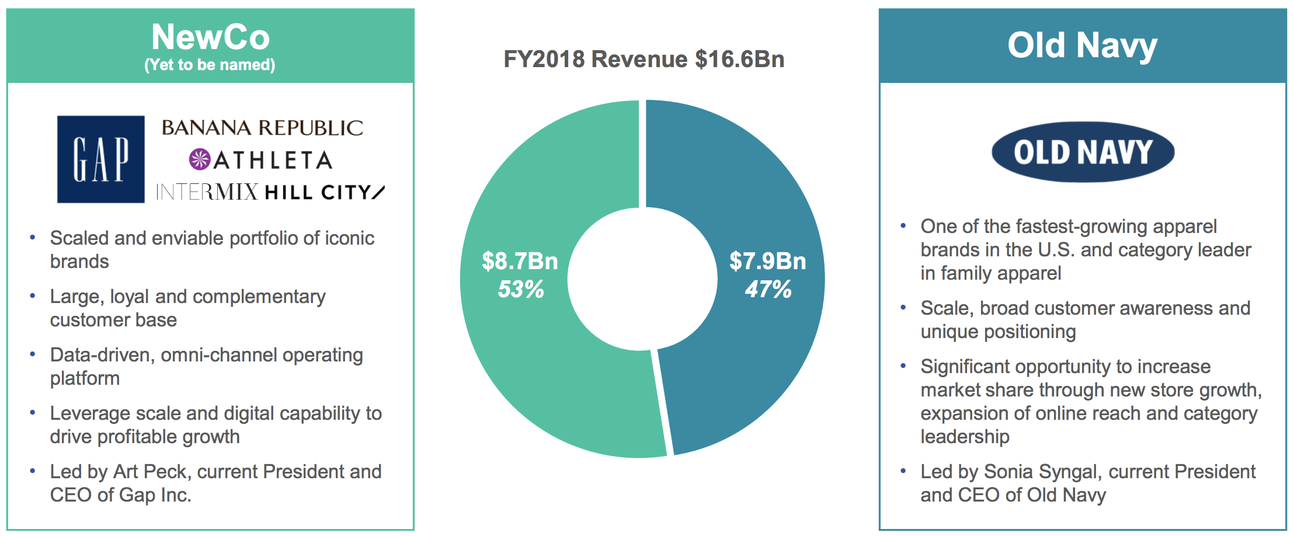
Task: Select the Old Navy header title
Action: click(x=1083, y=46)
